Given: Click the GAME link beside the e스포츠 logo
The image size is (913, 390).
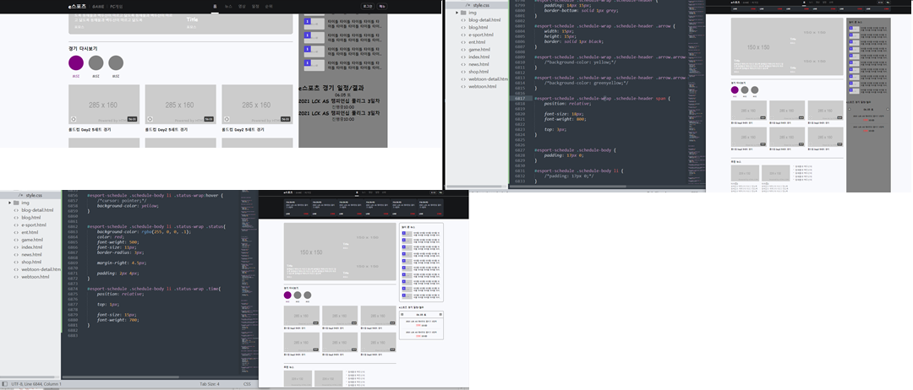Looking at the screenshot, I should pos(97,6).
